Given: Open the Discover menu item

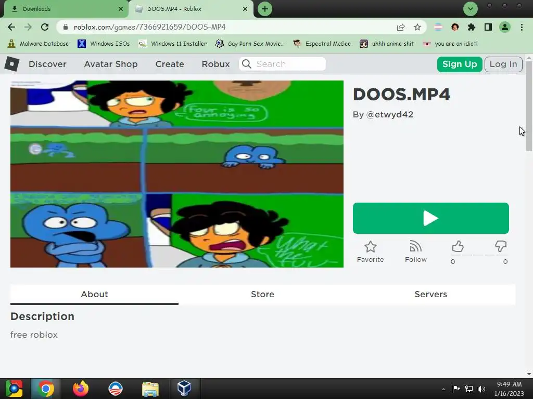Looking at the screenshot, I should pos(47,64).
